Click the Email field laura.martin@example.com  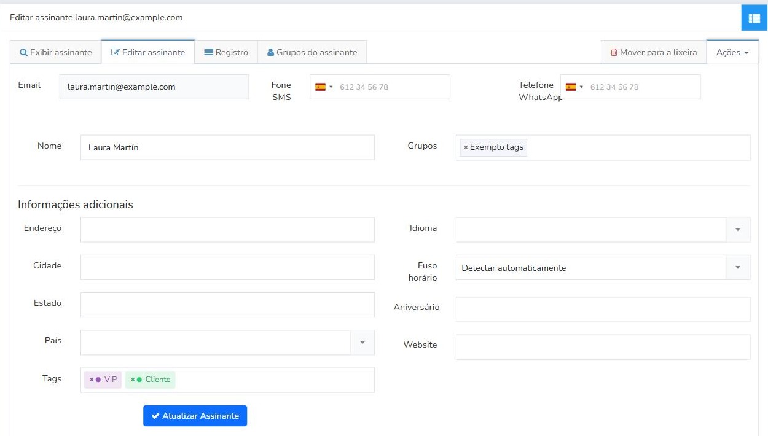tap(154, 87)
